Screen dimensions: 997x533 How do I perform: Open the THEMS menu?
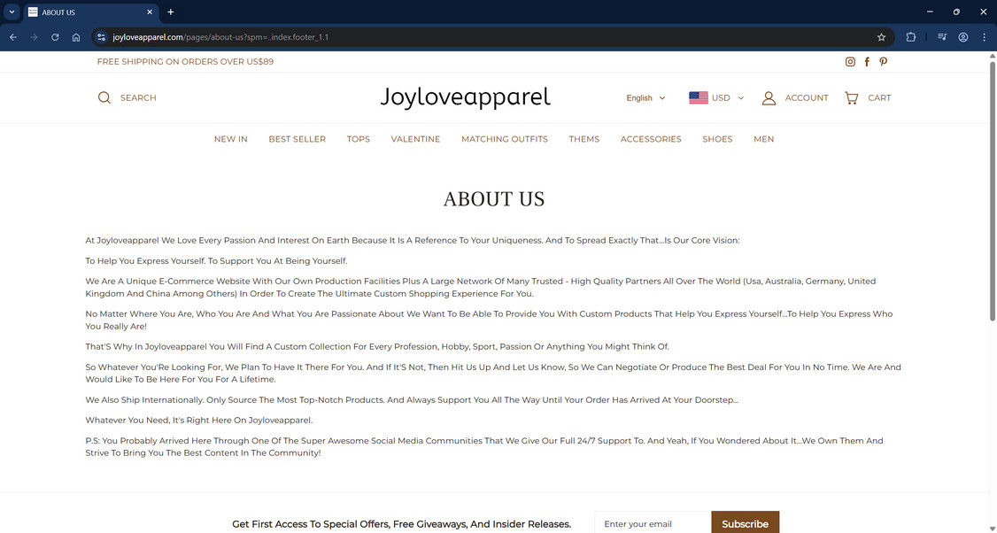pyautogui.click(x=584, y=139)
